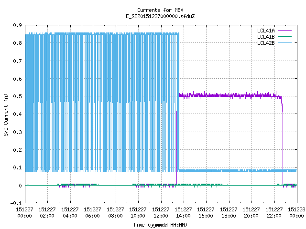
Task: Click the filename subtitle E_SC20151227000000.sfduZ
Action: pyautogui.click(x=160, y=16)
